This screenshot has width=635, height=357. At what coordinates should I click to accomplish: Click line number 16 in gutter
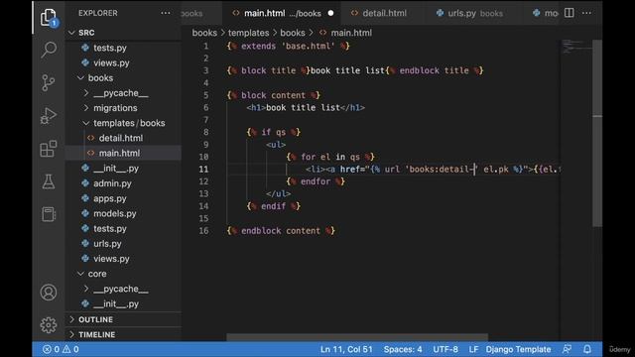tap(203, 231)
